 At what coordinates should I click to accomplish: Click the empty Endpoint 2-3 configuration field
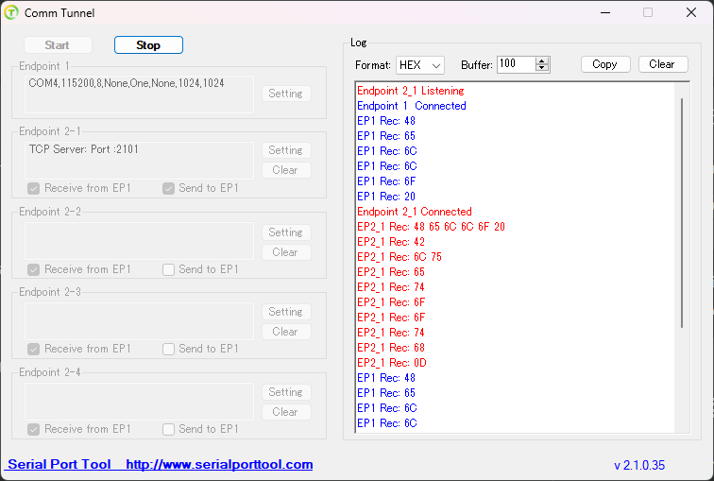pyautogui.click(x=140, y=321)
